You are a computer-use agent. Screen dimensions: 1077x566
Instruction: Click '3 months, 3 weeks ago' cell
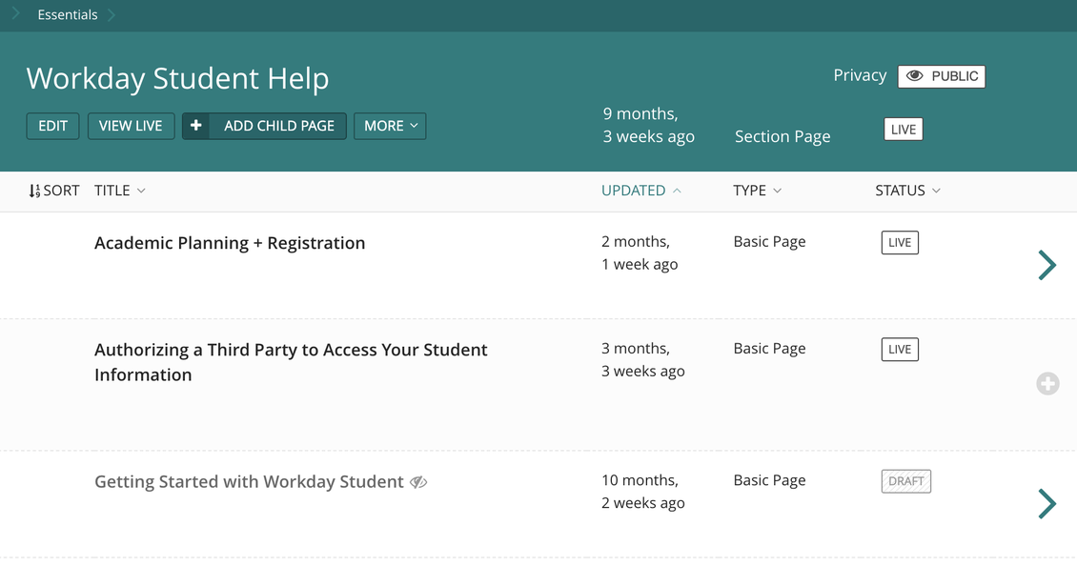pos(643,360)
